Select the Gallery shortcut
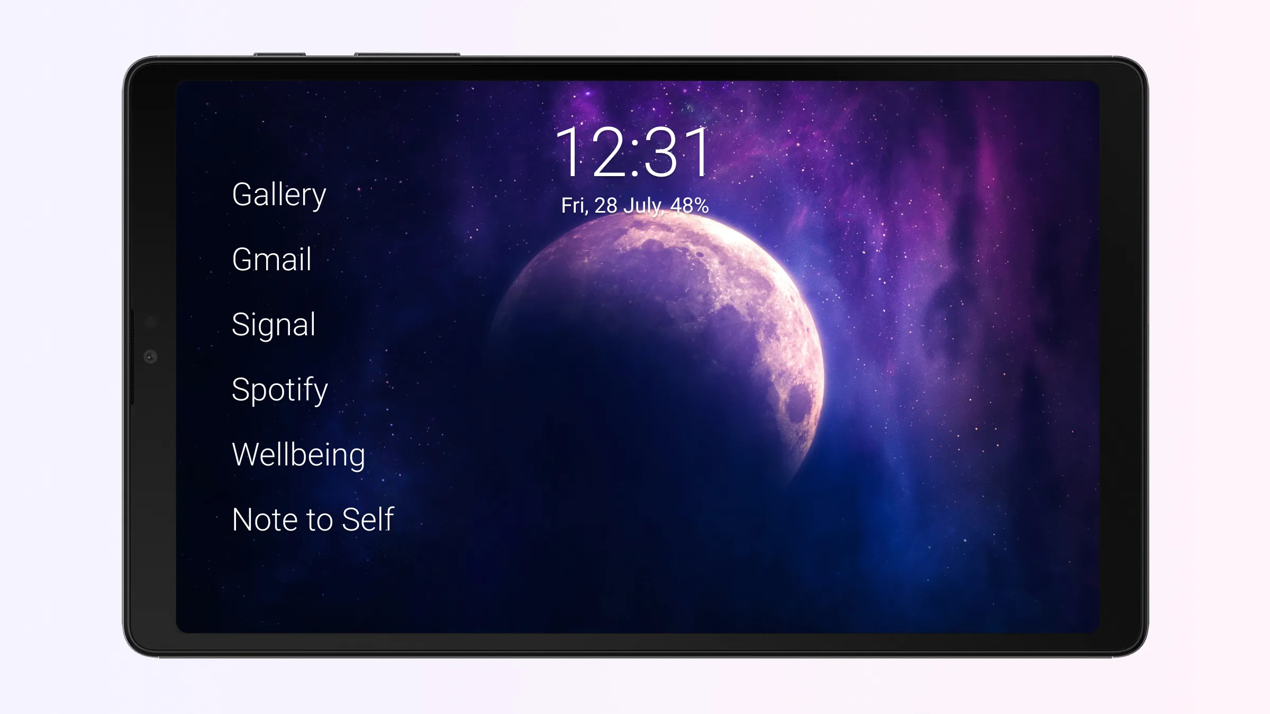Screen dimensions: 1270x714 click(279, 193)
